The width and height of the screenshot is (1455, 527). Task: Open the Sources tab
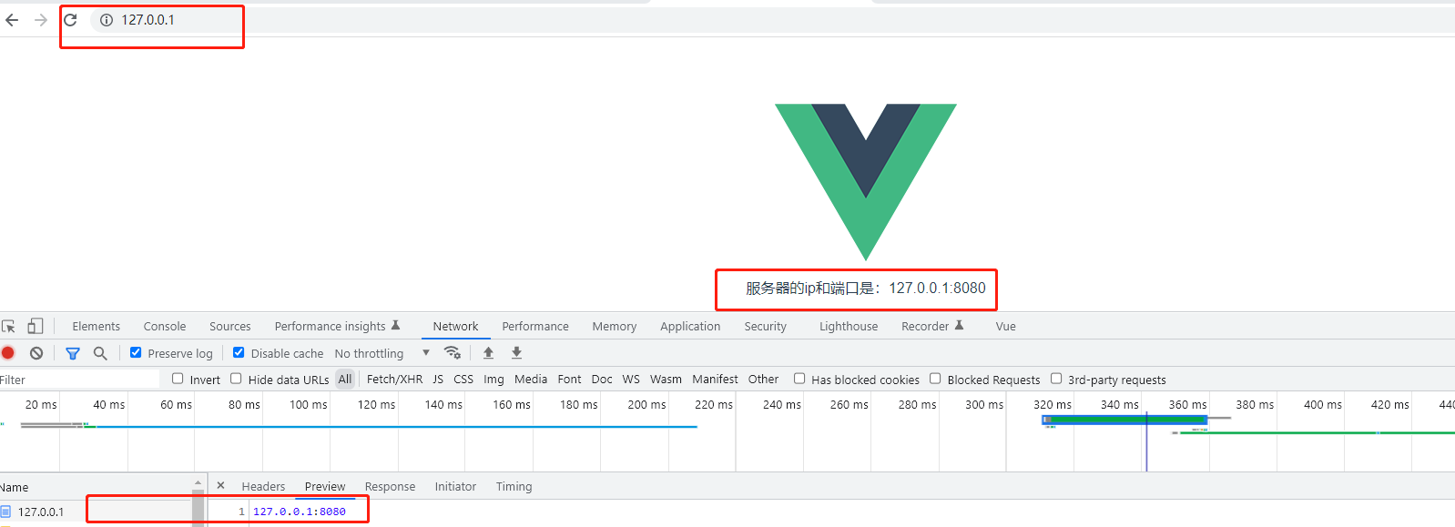[230, 327]
